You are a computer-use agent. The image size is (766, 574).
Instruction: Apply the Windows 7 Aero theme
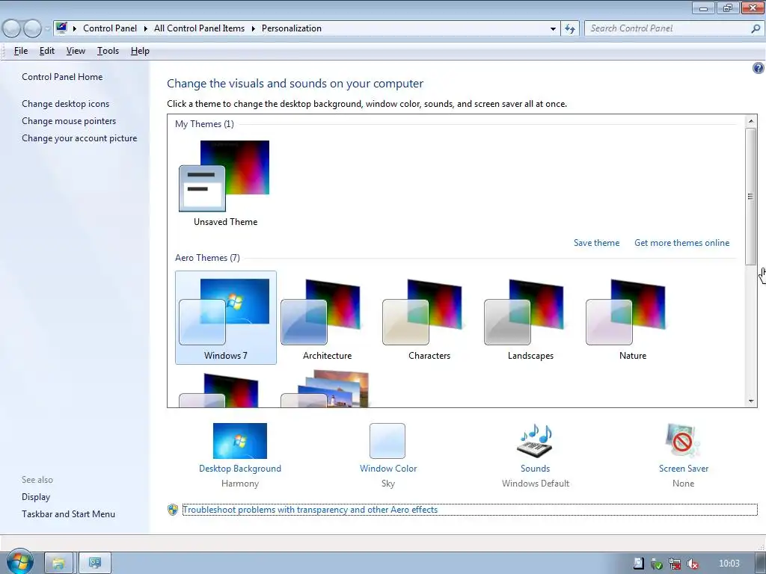pyautogui.click(x=225, y=317)
